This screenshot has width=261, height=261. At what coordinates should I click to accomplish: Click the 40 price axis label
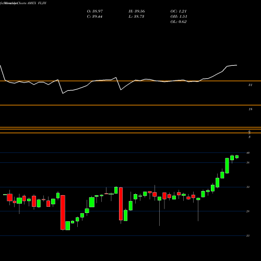(248, 153)
